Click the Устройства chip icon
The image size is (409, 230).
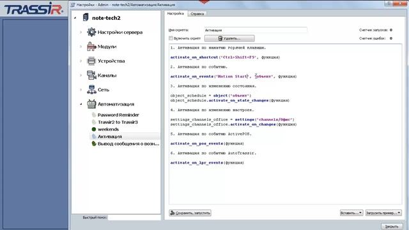click(x=91, y=61)
